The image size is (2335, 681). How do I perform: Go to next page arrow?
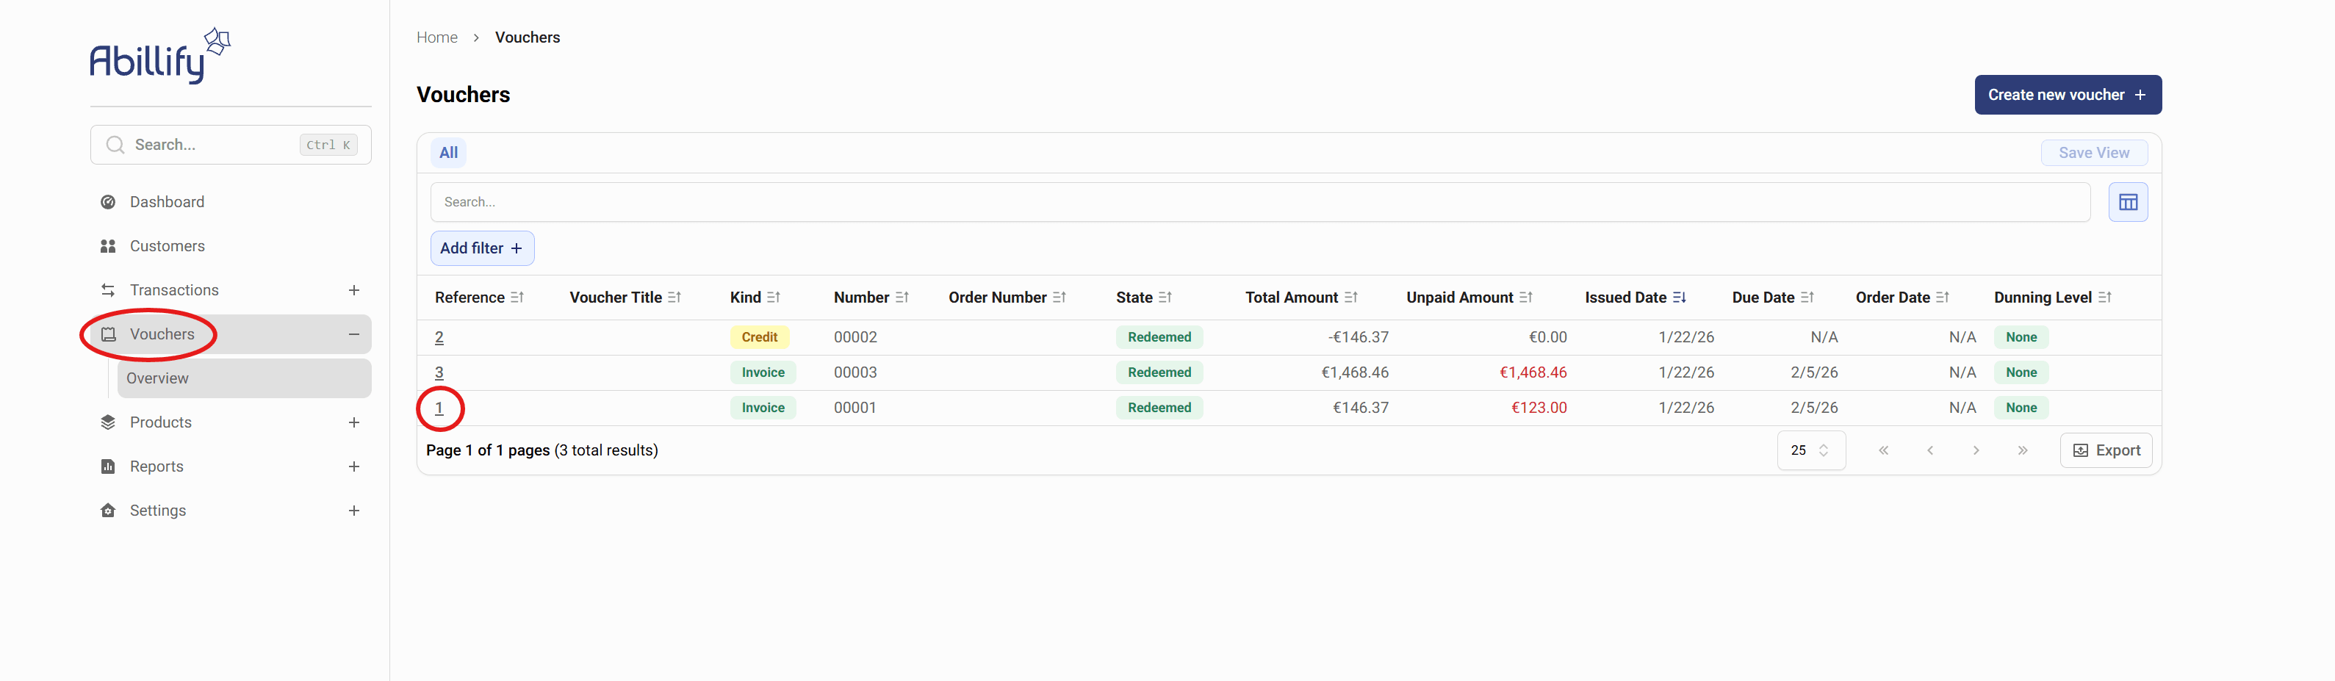click(1975, 450)
